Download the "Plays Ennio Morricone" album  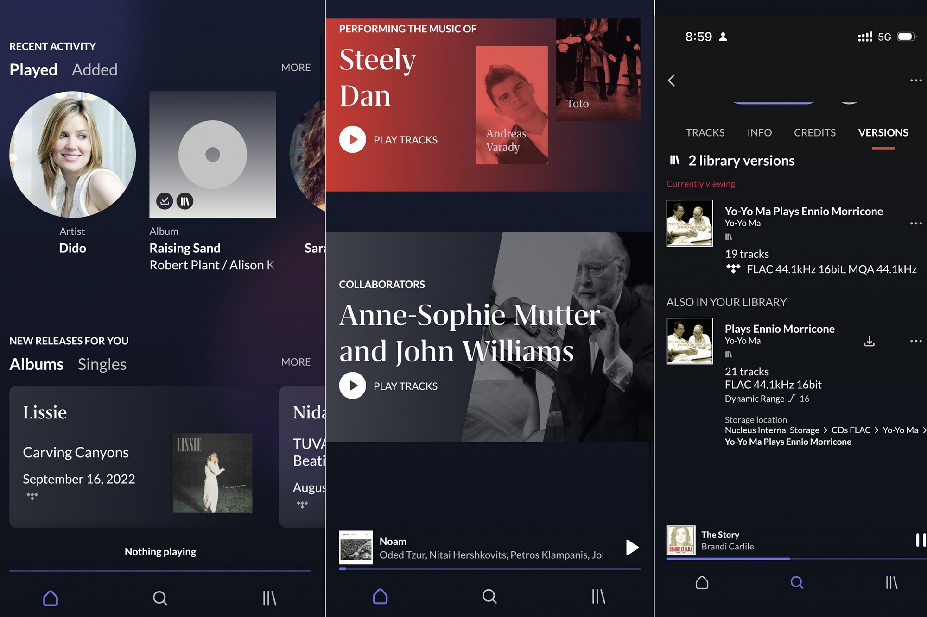click(x=870, y=341)
